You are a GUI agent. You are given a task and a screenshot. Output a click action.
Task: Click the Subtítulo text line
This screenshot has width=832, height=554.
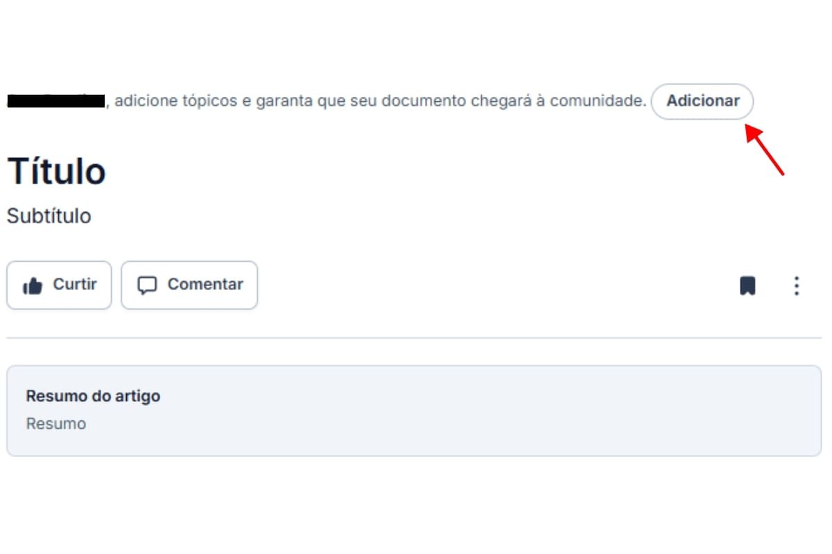(49, 216)
